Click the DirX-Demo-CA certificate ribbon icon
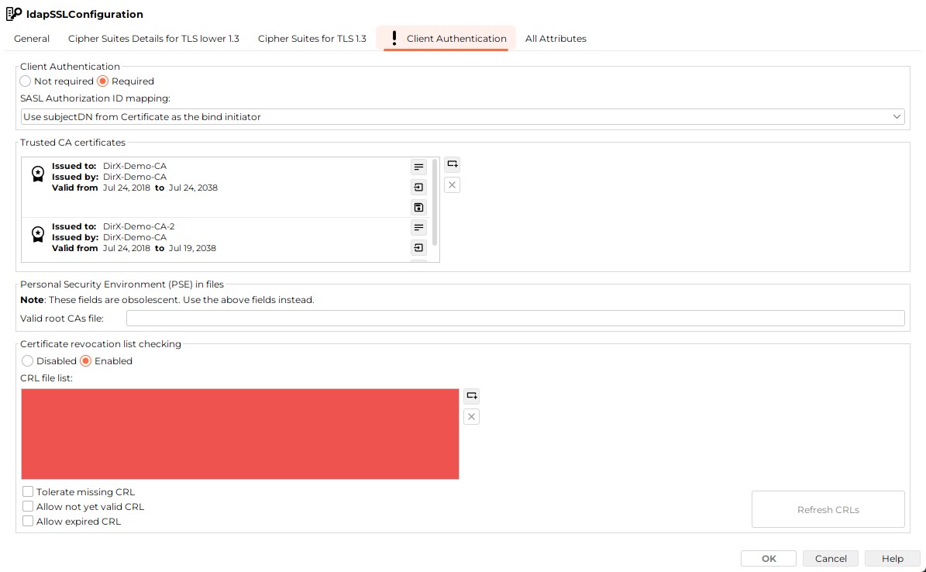The height and width of the screenshot is (572, 926). pos(38,174)
